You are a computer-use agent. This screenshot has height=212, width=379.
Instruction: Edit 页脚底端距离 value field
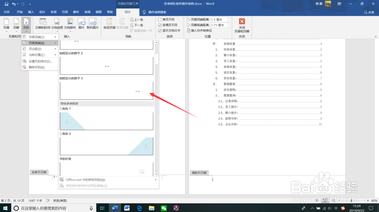(218, 25)
